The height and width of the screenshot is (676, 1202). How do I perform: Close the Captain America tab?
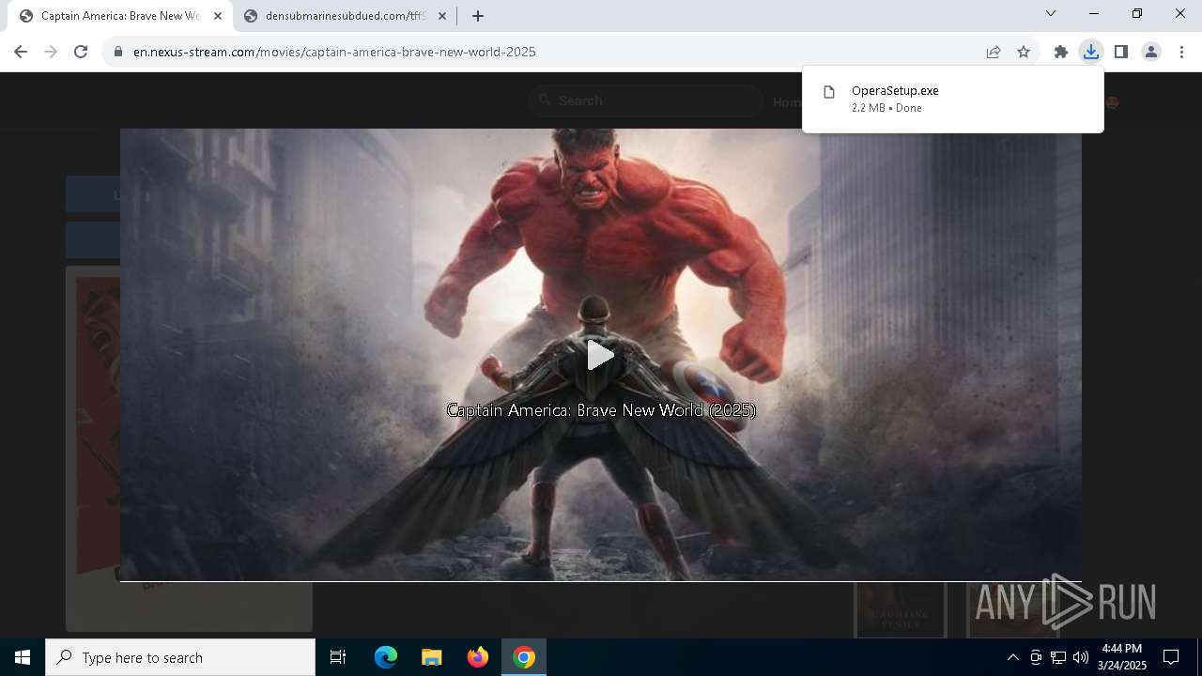coord(218,16)
